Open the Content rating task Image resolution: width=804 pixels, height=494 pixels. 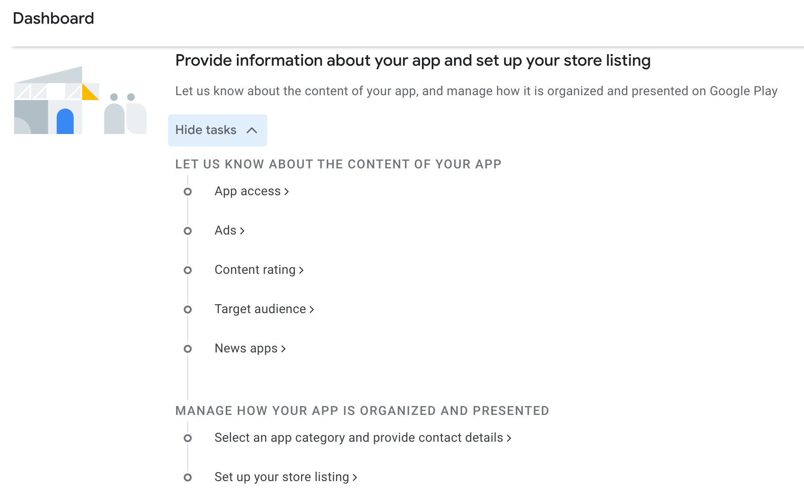click(x=259, y=270)
